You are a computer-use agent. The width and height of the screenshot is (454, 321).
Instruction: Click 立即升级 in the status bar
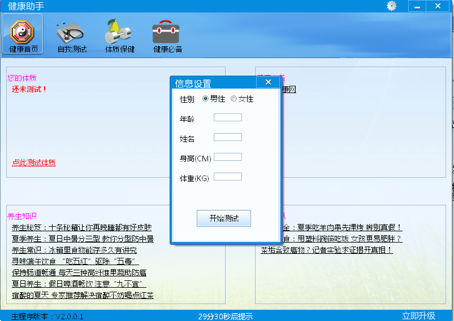click(418, 316)
